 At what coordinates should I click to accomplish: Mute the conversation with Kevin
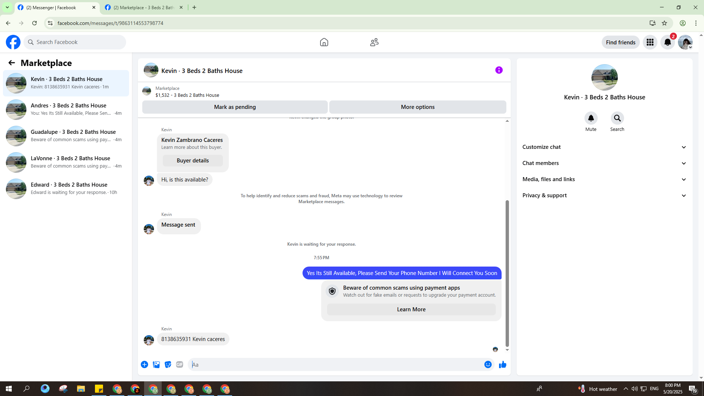tap(591, 118)
